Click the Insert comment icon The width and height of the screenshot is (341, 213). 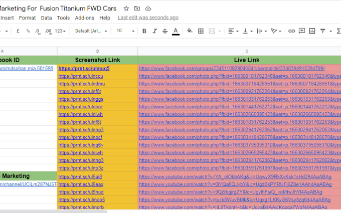302,31
